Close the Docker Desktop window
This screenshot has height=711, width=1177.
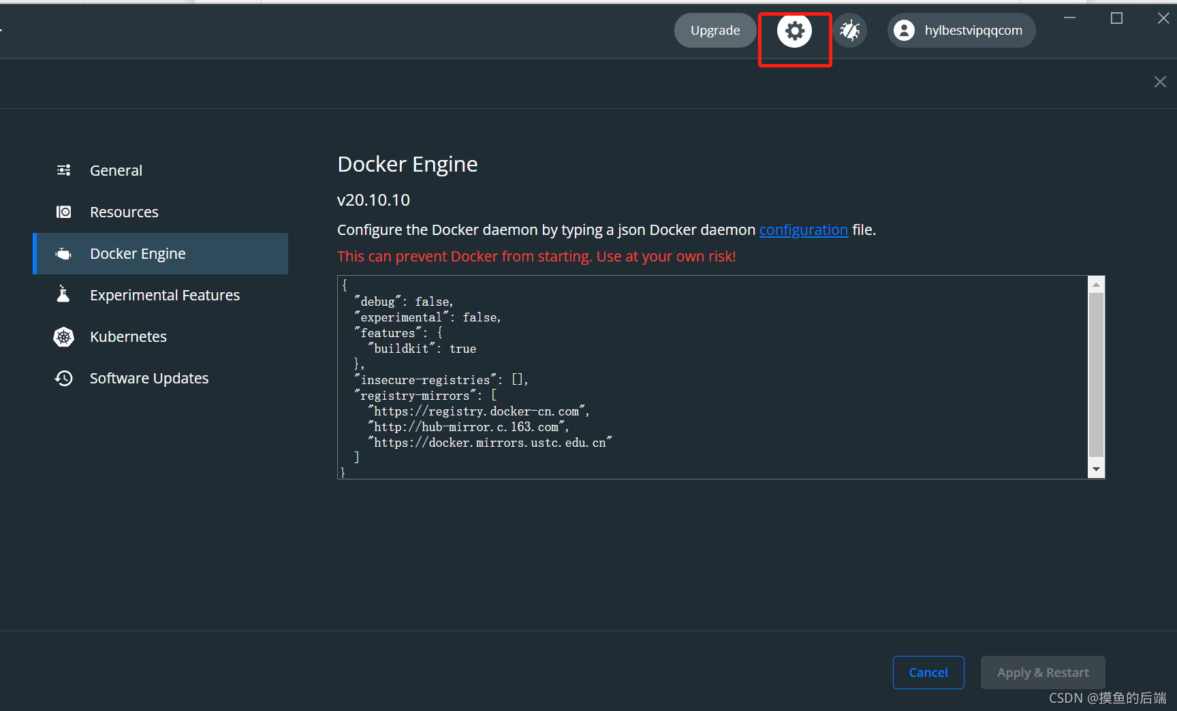click(x=1163, y=18)
